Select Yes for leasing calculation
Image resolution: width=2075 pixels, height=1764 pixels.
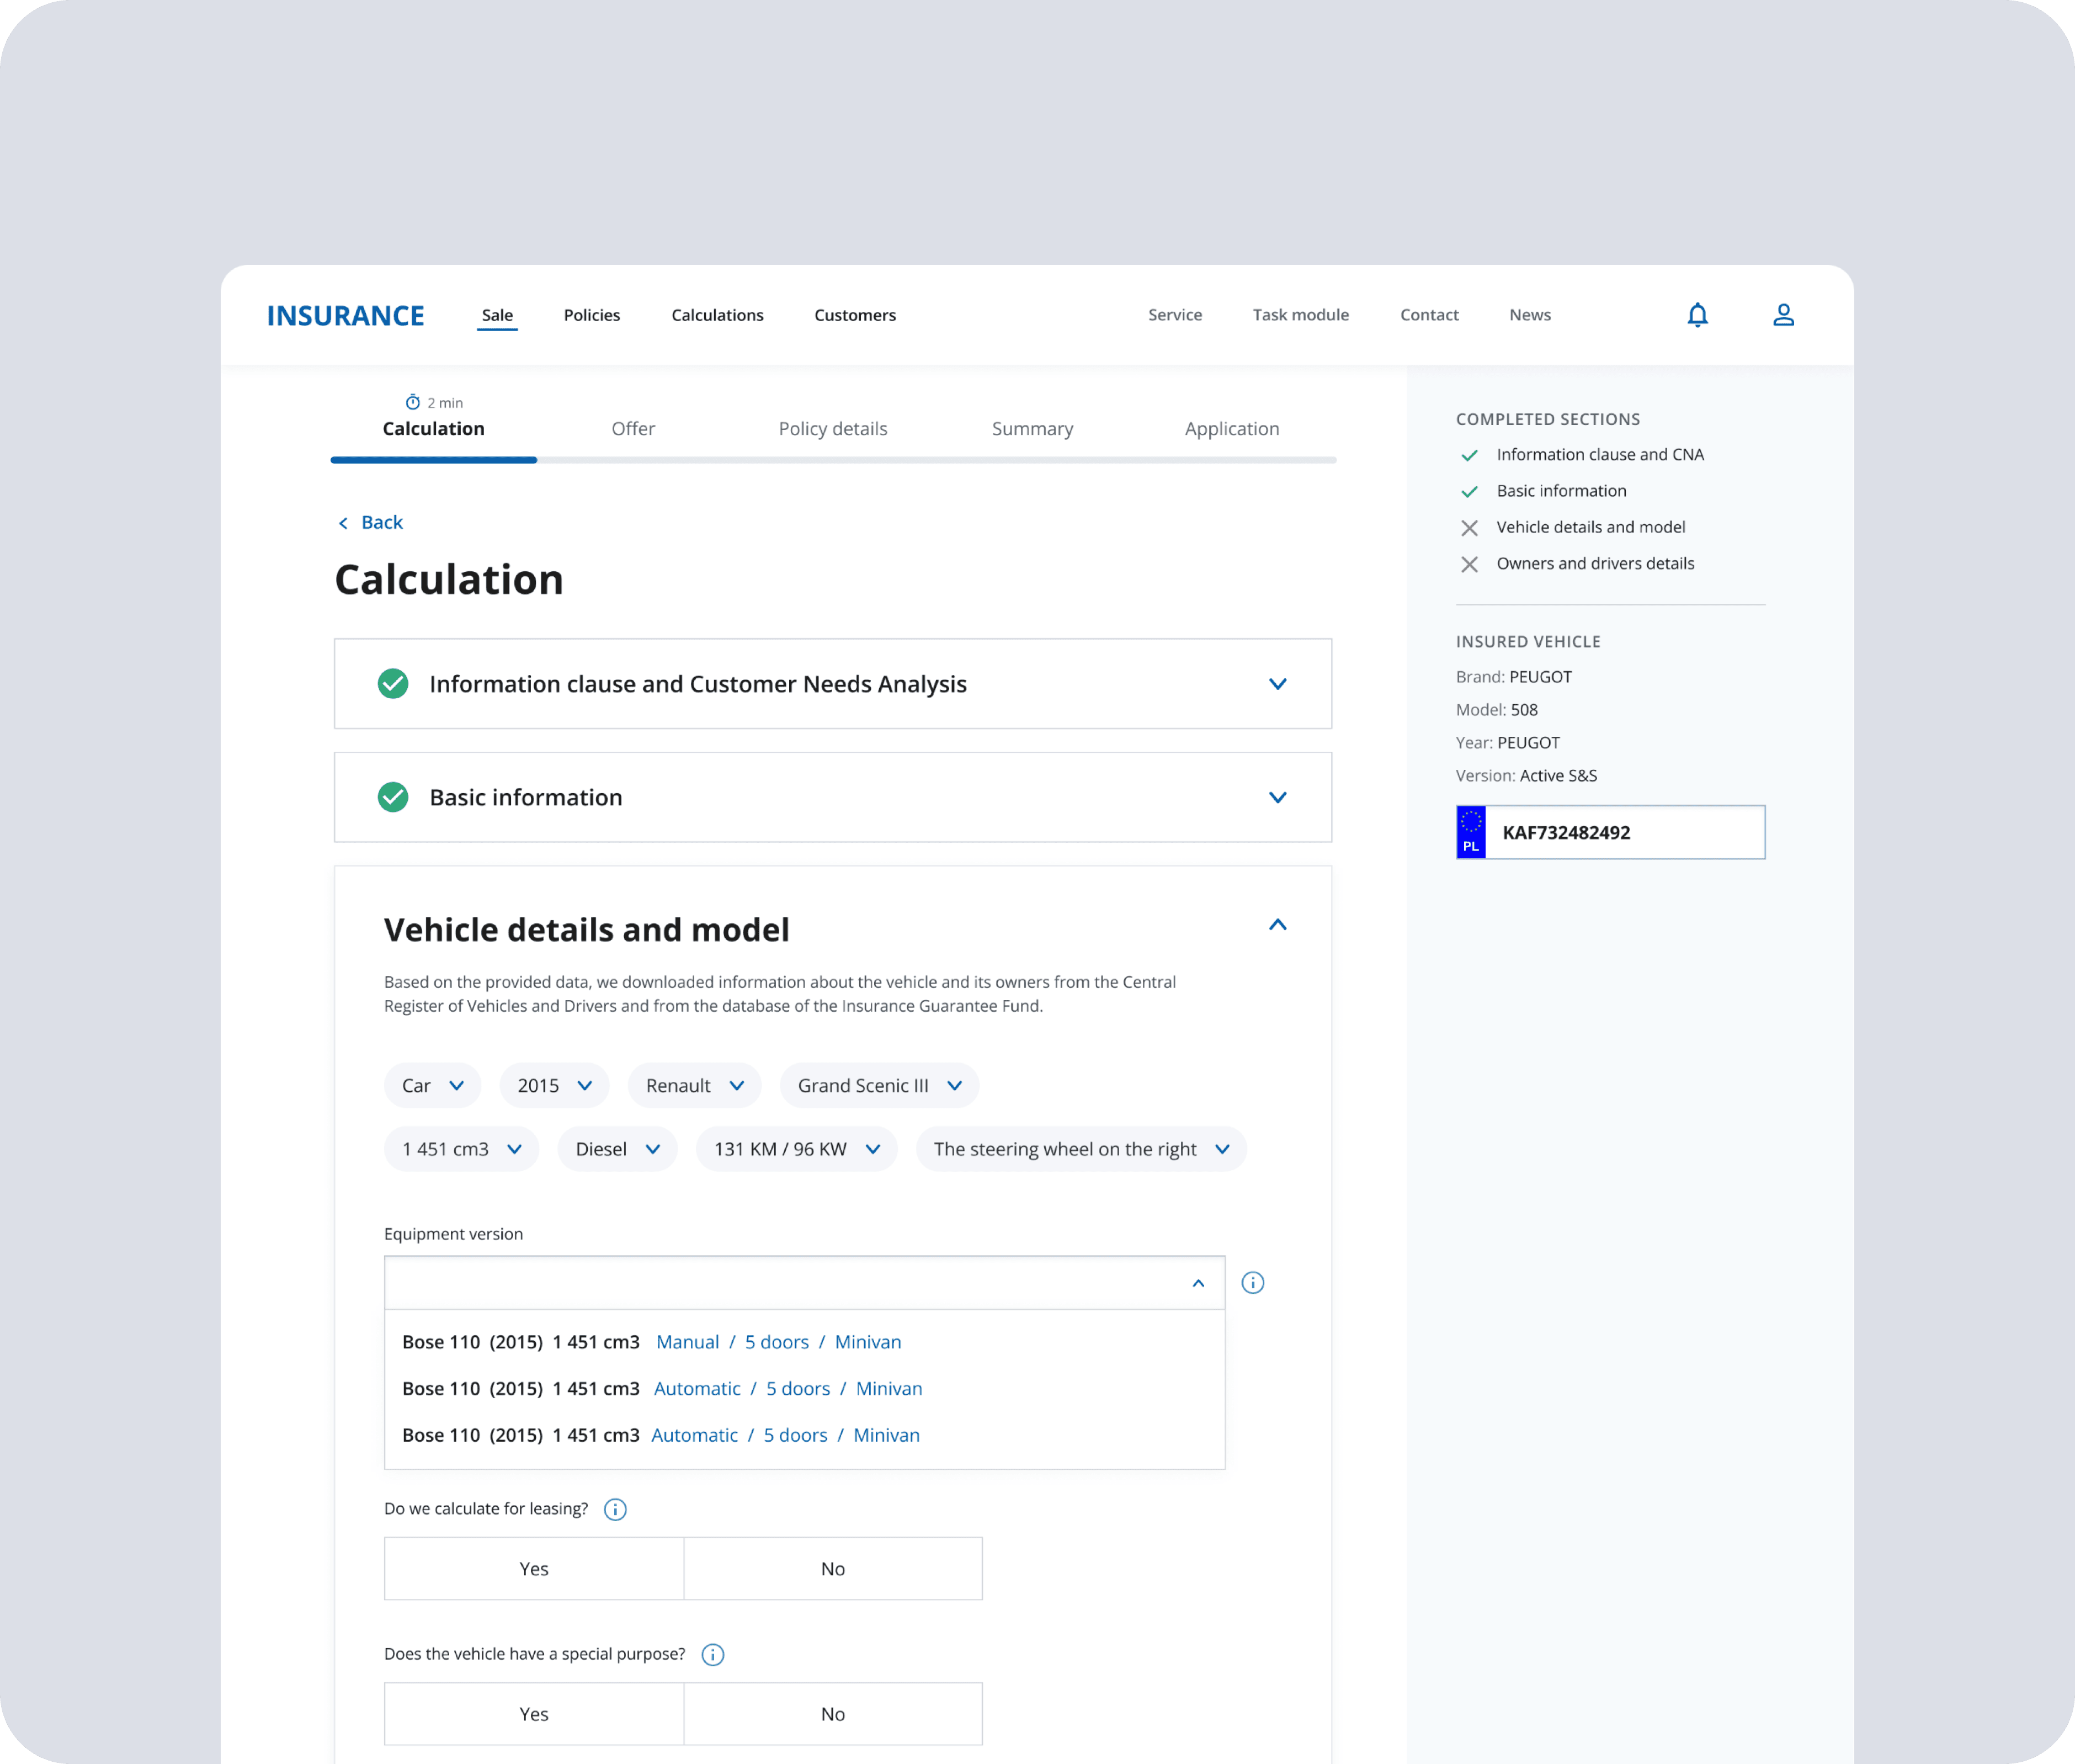point(534,1569)
